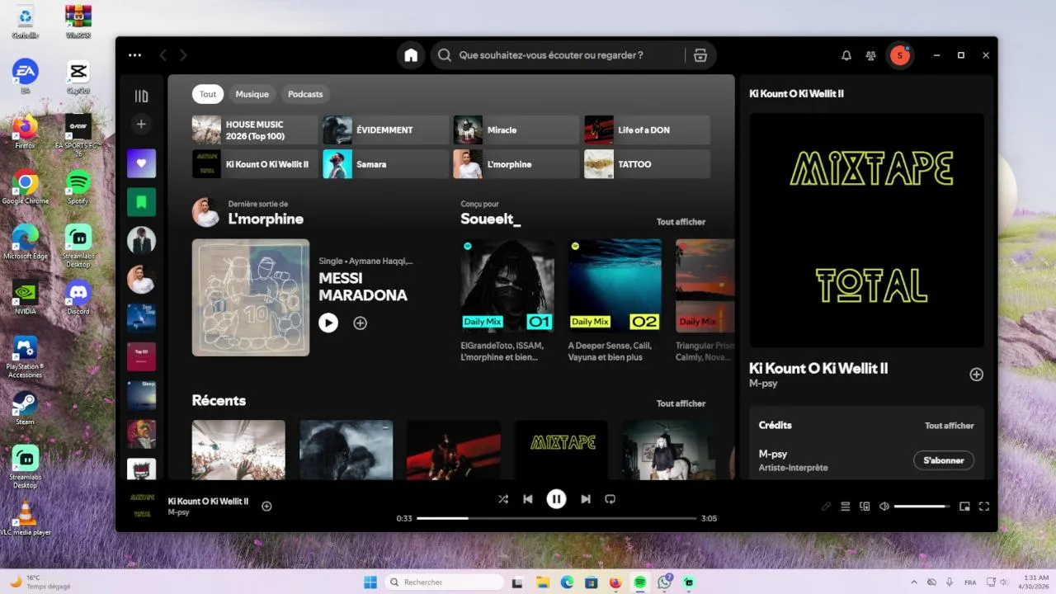Viewport: 1056px width, 594px height.
Task: Go back with the left arrow
Action: [163, 55]
